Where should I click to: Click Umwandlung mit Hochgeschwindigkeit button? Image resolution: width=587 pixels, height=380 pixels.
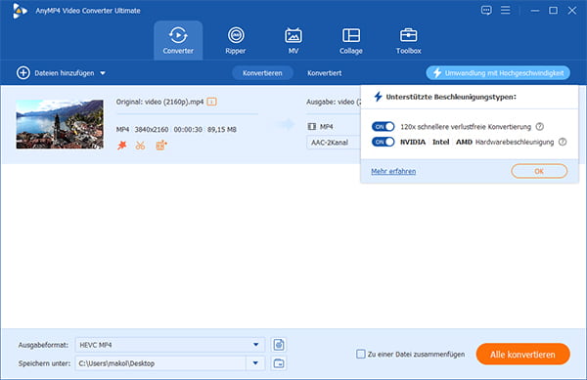point(498,73)
